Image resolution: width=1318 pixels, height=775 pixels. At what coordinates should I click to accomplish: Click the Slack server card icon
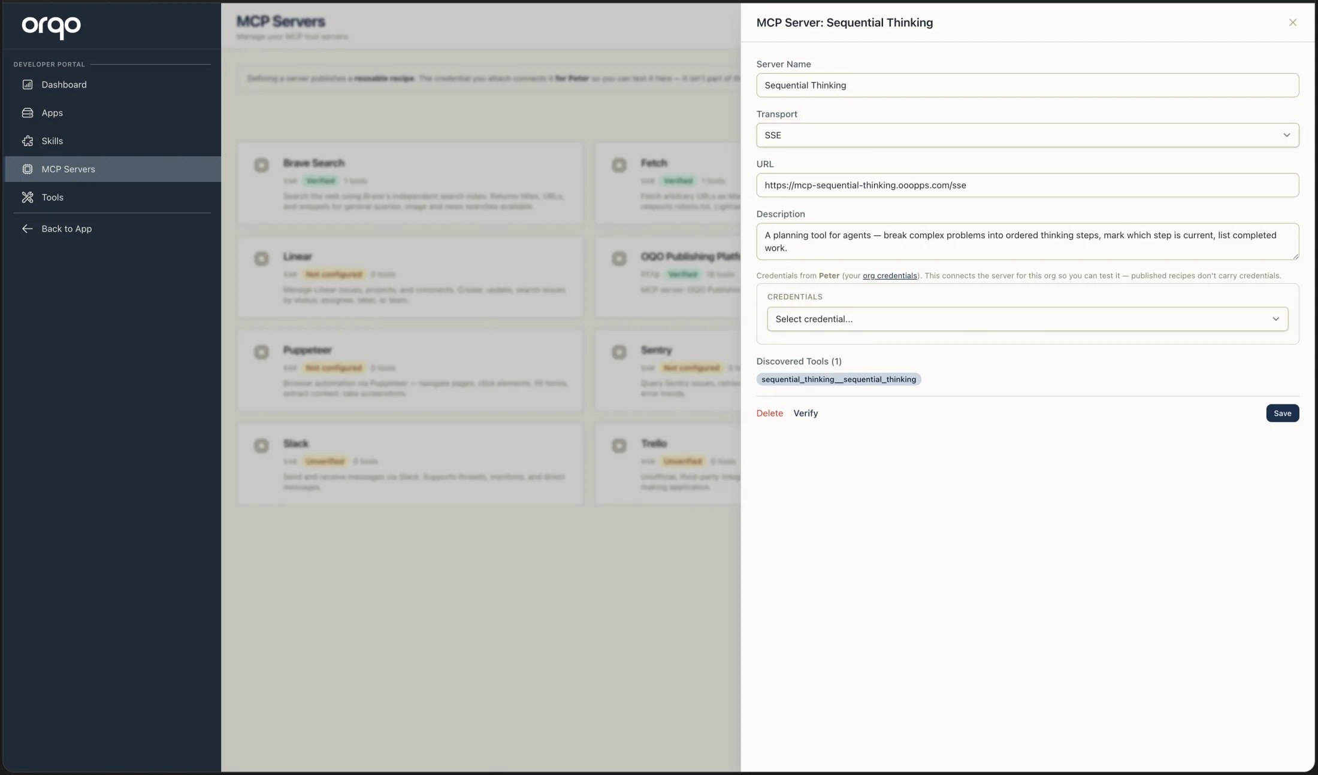coord(261,445)
